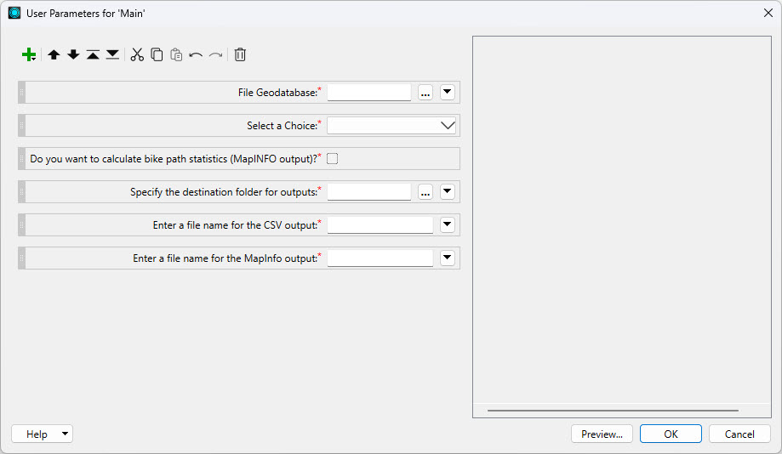This screenshot has height=454, width=782.
Task: Select 'Specify the destination folder for outputs:' label
Action: tap(224, 192)
